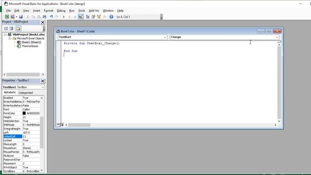Click the MouseIcon value (None)

31,148
